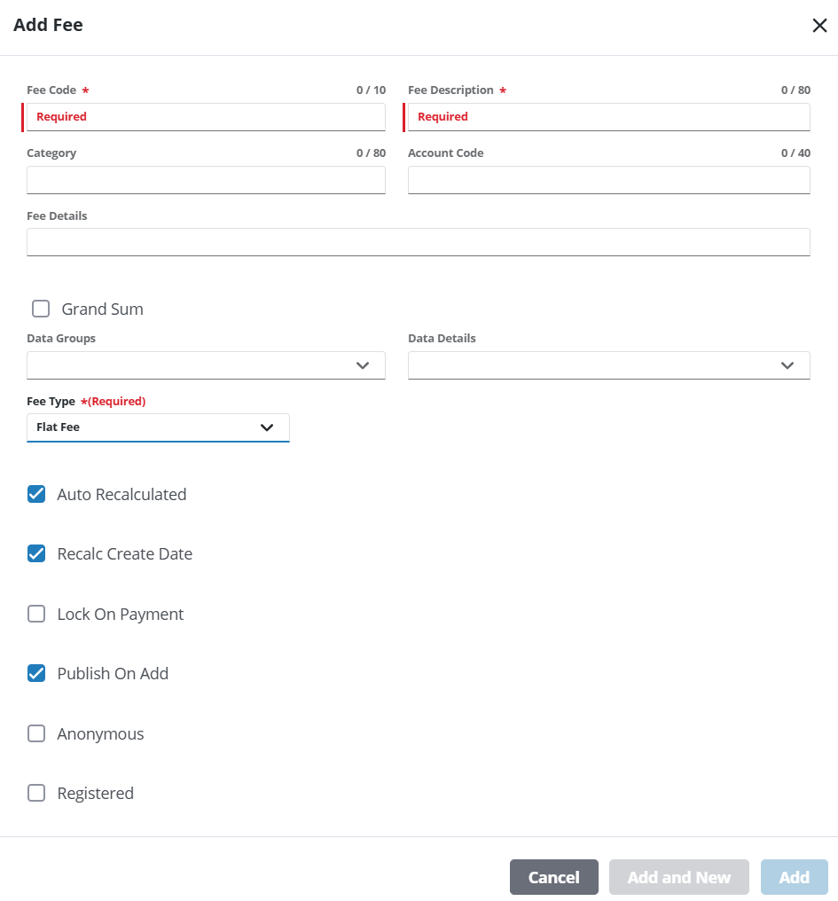Click the Add button
Image resolution: width=838 pixels, height=901 pixels.
pyautogui.click(x=794, y=877)
